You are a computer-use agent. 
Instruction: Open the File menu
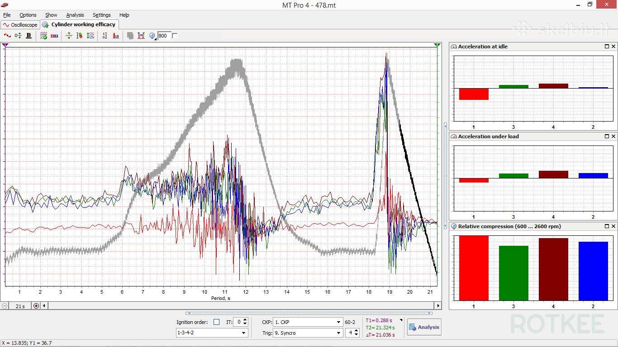pos(7,15)
